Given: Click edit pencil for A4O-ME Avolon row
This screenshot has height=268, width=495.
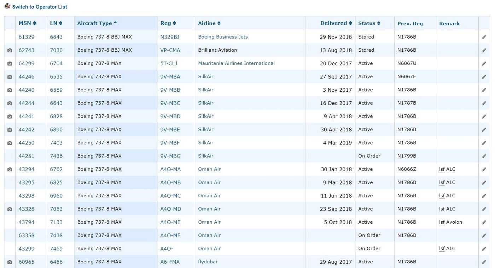Looking at the screenshot, I should coord(484,222).
